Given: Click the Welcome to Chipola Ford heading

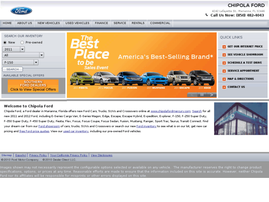Looking at the screenshot, I should pyautogui.click(x=28, y=106).
